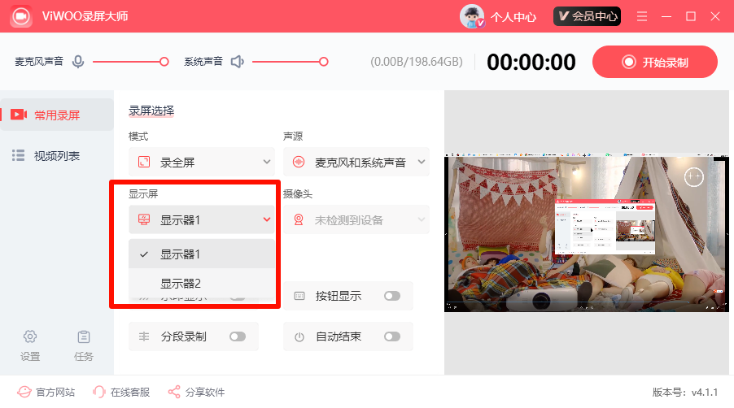The height and width of the screenshot is (408, 734).
Task: Adjust the 系统声音 volume slider
Action: (x=291, y=62)
